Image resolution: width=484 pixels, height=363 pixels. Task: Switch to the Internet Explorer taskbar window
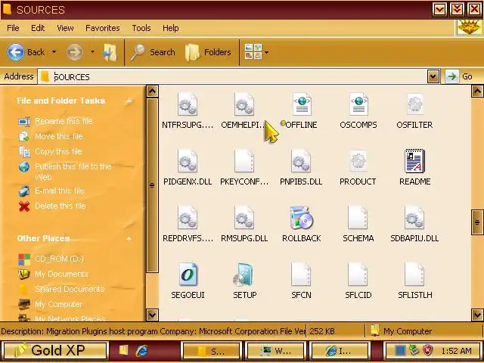pyautogui.click(x=339, y=351)
